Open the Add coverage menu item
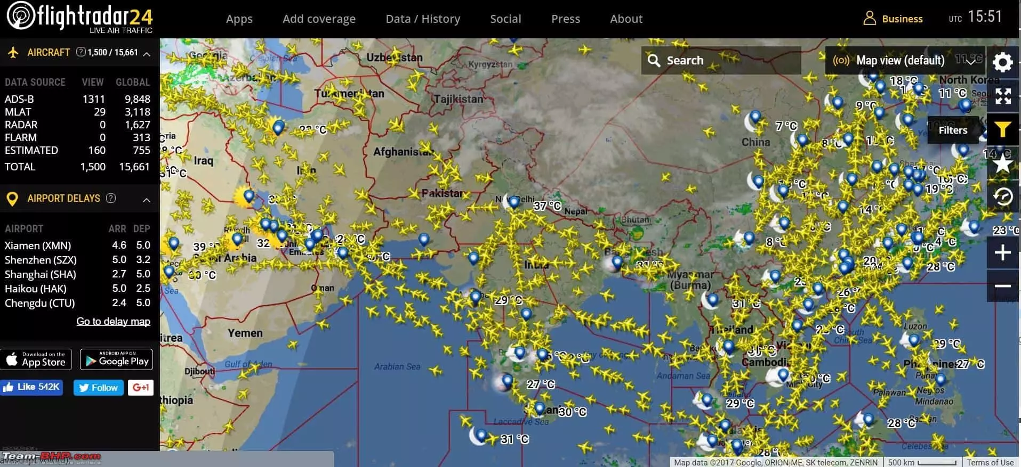 point(319,19)
